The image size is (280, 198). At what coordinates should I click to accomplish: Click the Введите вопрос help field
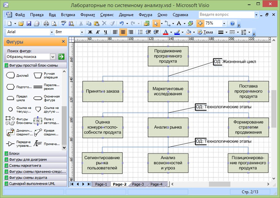(226, 15)
